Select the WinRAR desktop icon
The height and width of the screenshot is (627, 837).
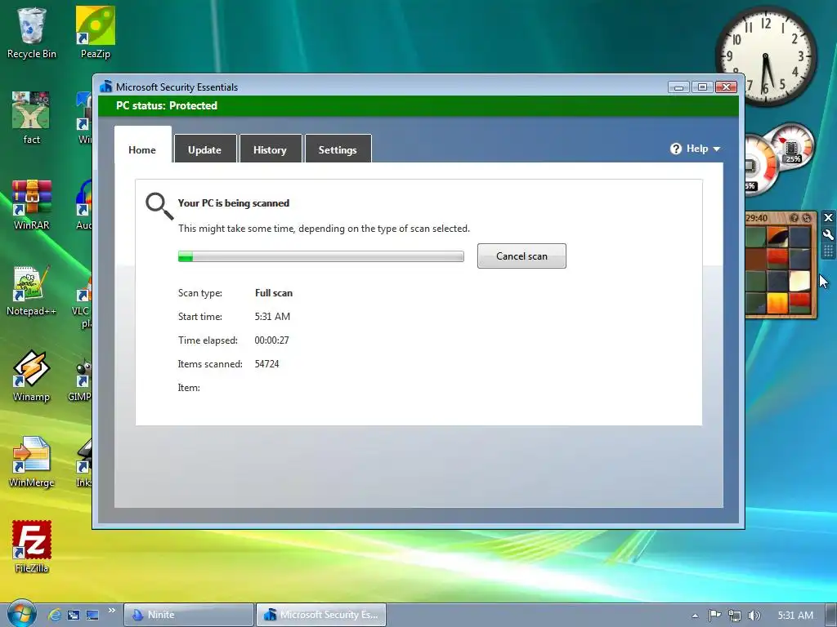pyautogui.click(x=32, y=205)
